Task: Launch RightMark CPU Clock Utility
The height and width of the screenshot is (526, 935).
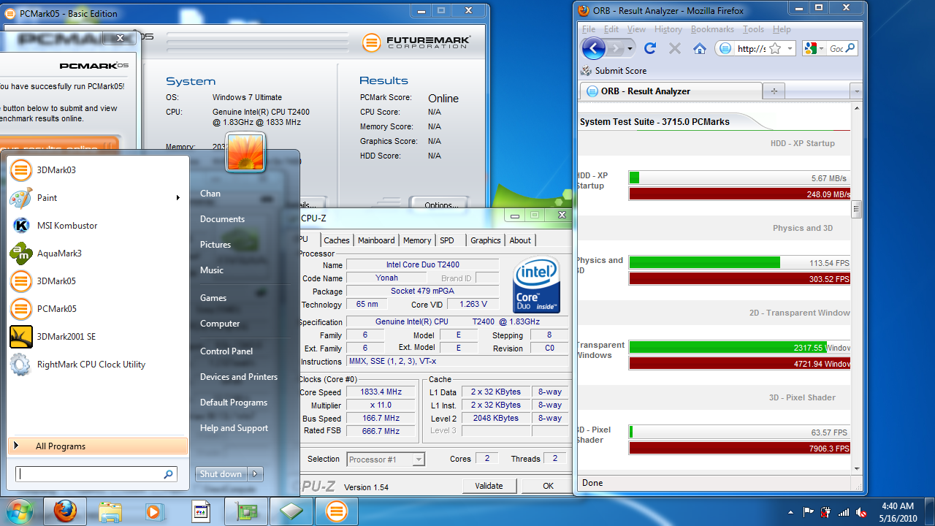Action: point(98,365)
